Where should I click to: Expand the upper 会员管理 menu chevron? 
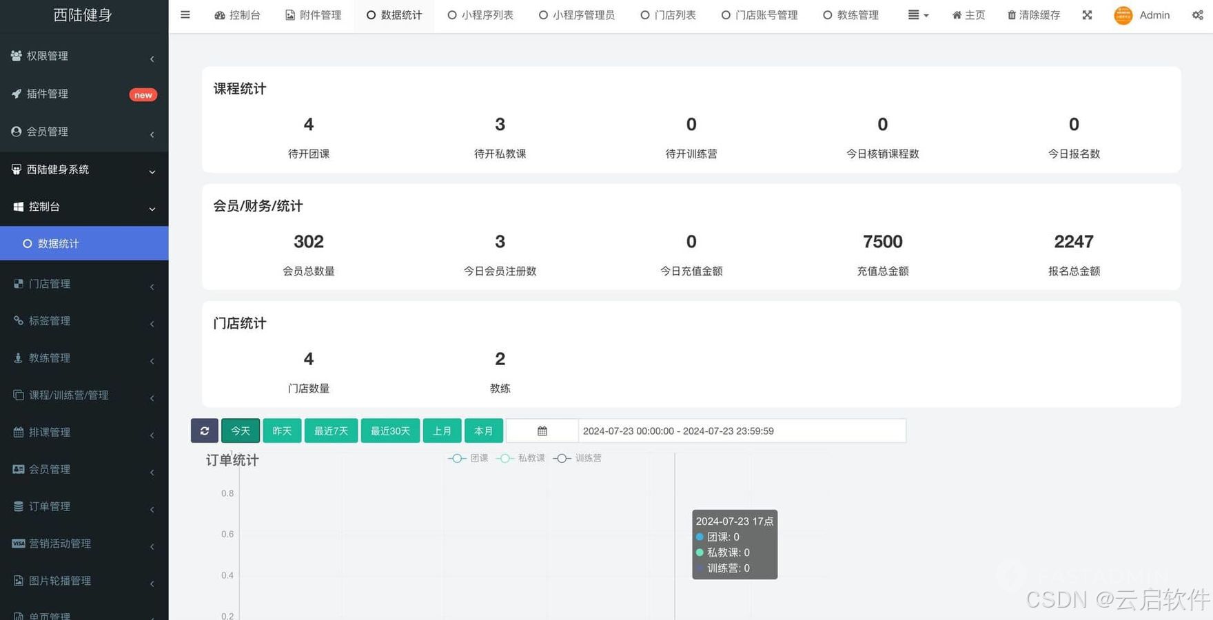(x=152, y=134)
